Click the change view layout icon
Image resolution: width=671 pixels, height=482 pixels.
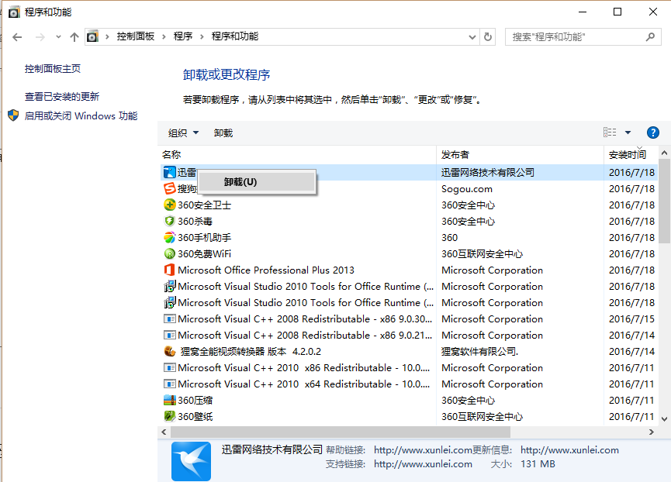[610, 133]
